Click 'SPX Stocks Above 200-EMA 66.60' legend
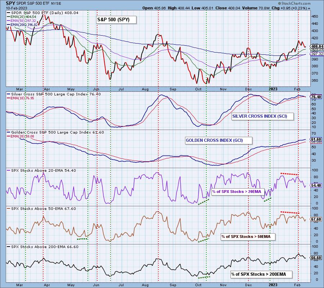Viewport: 324px width, 288px height. point(42,247)
